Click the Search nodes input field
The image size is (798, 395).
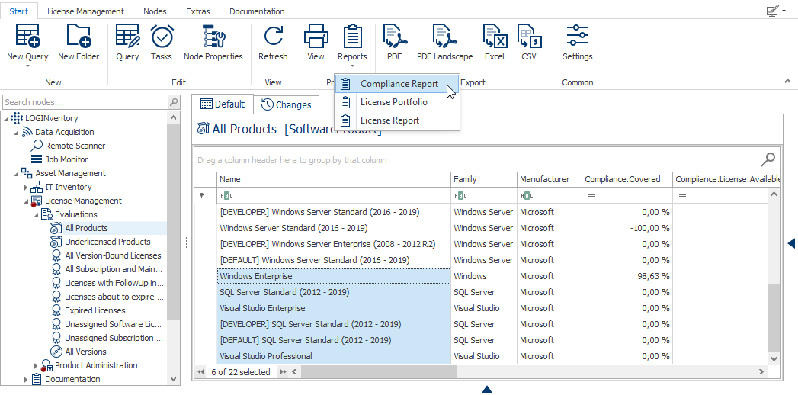pyautogui.click(x=85, y=102)
